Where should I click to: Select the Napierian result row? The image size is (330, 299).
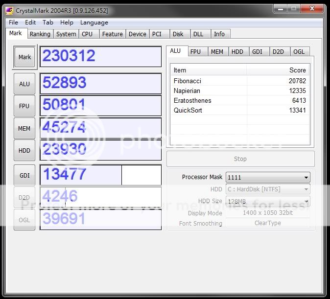tap(240, 91)
